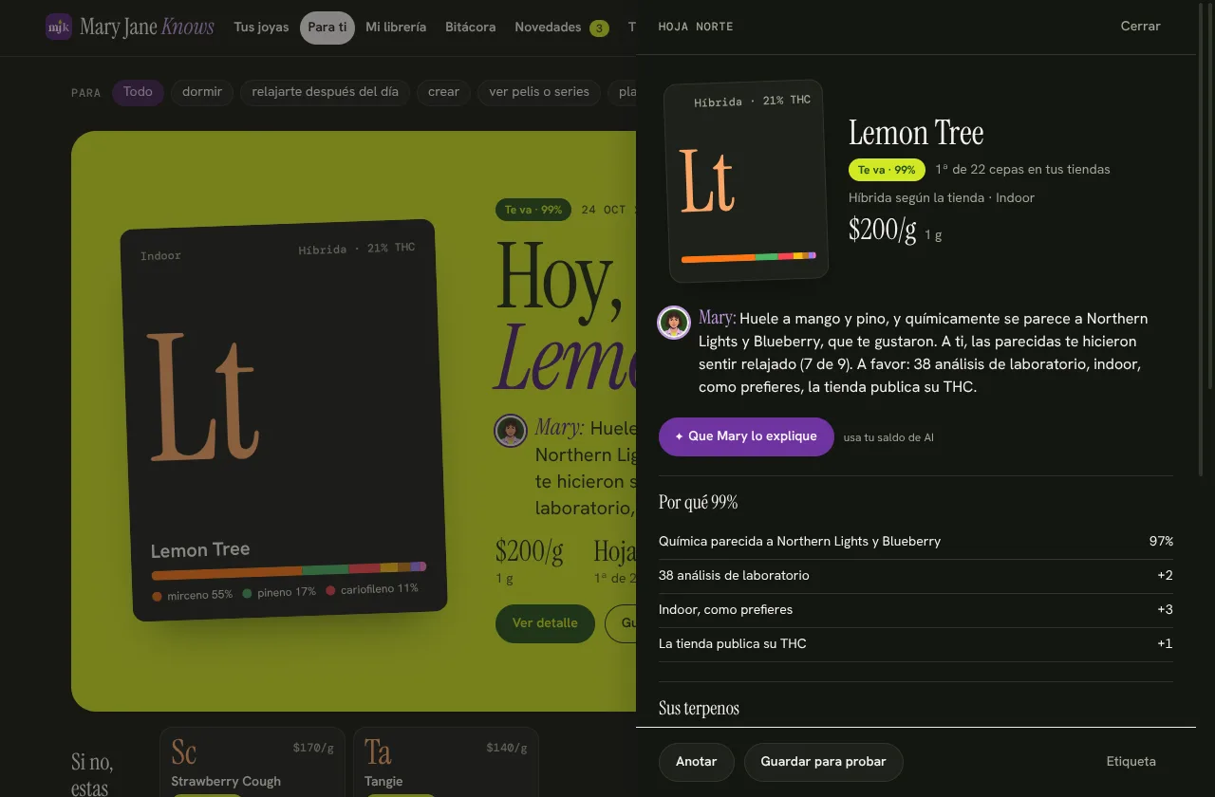
Task: Click the Ver detalle button
Action: 545,623
